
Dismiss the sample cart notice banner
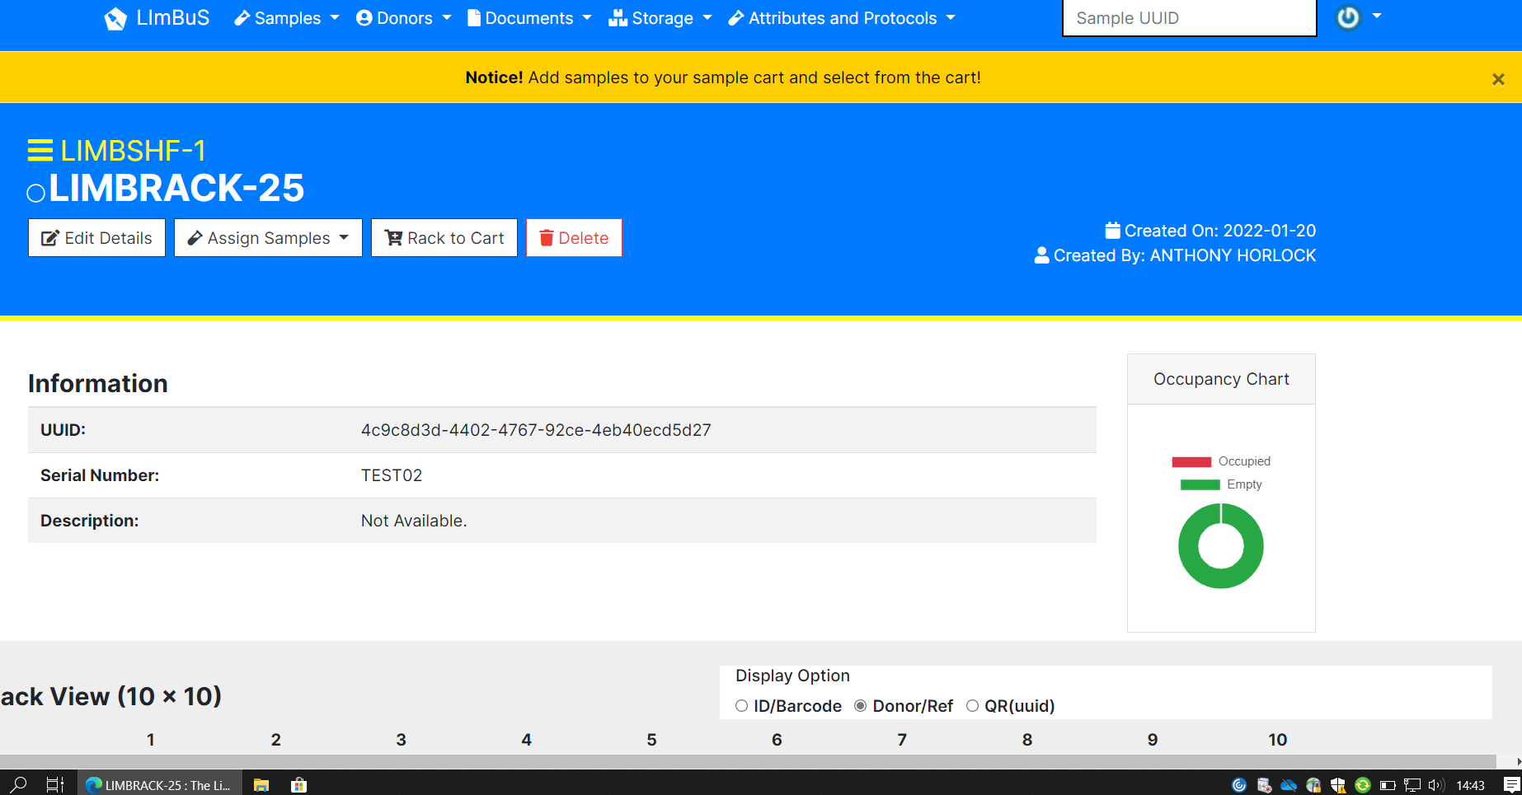pyautogui.click(x=1498, y=78)
